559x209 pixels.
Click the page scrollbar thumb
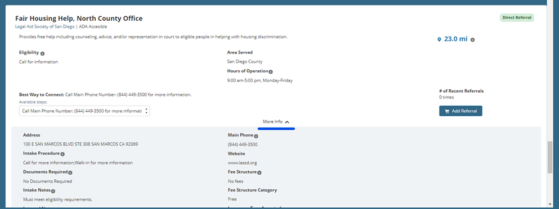[x=550, y=157]
